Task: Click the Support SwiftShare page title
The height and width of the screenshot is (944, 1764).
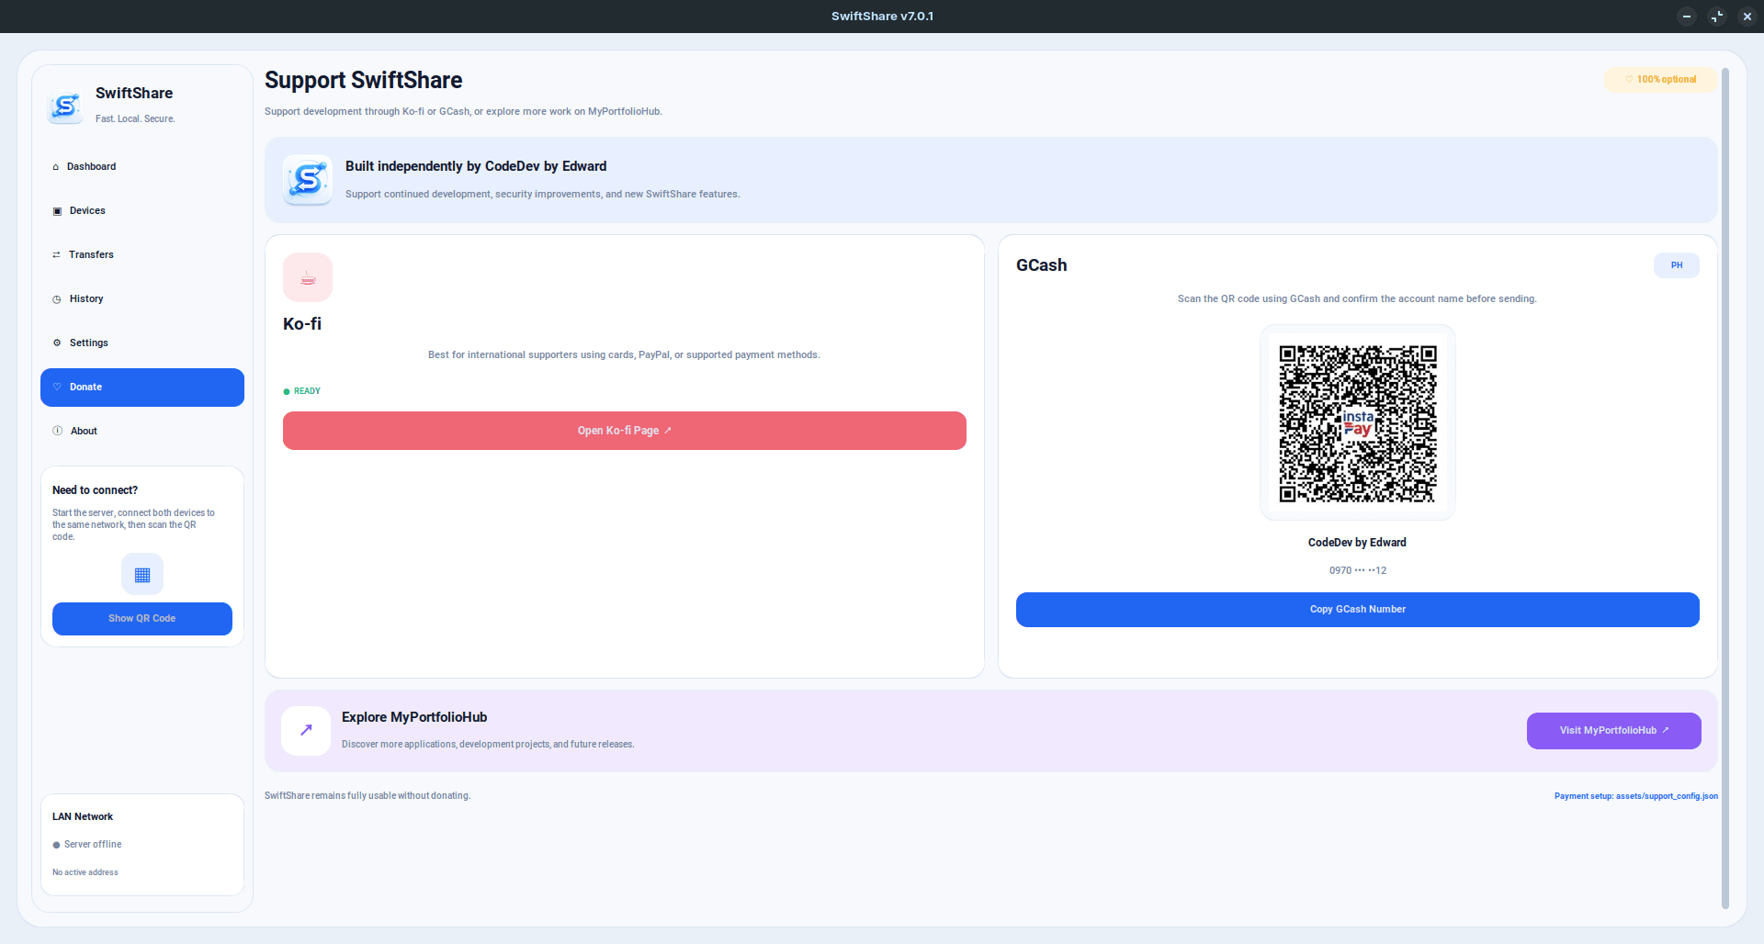Action: (x=364, y=81)
